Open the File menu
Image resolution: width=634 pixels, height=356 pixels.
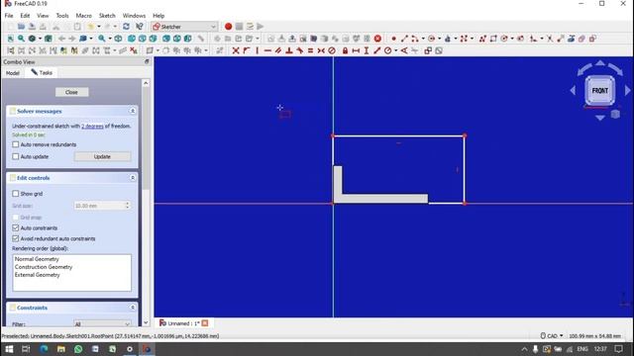9,16
